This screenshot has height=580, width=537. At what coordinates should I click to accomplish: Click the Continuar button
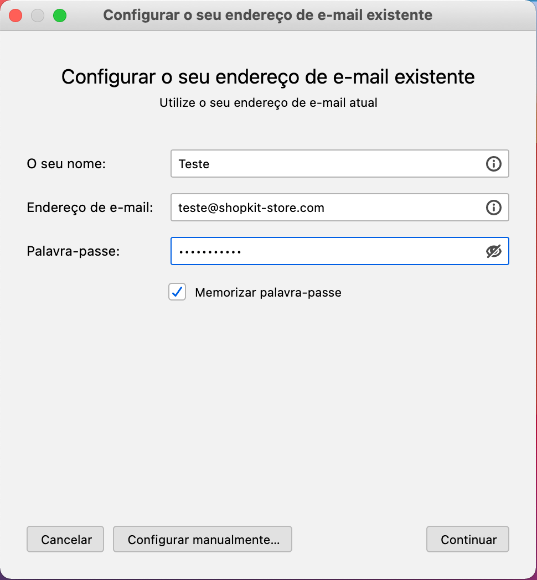tap(468, 540)
